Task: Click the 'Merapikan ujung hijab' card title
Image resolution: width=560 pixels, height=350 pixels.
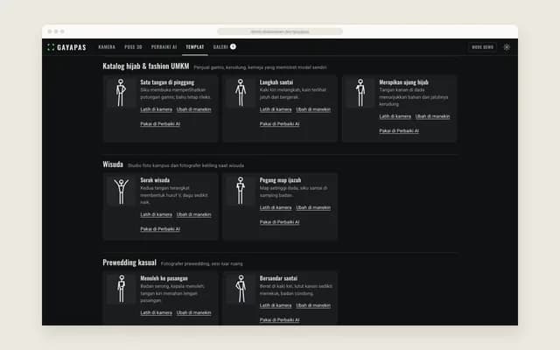Action: 403,82
